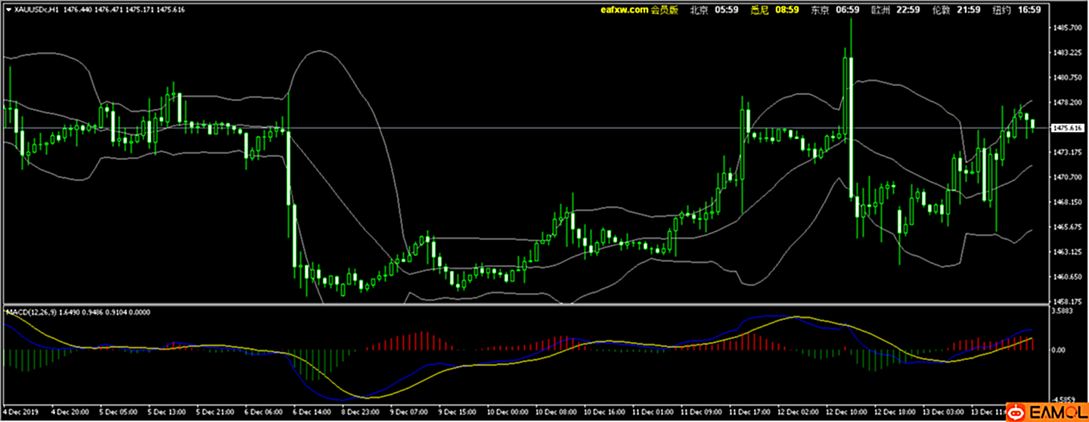Click the New York 16:59 clock
This screenshot has height=422, width=1089.
tap(1016, 10)
